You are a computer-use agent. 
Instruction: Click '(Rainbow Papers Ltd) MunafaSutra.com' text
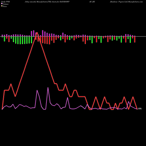click(126, 2)
